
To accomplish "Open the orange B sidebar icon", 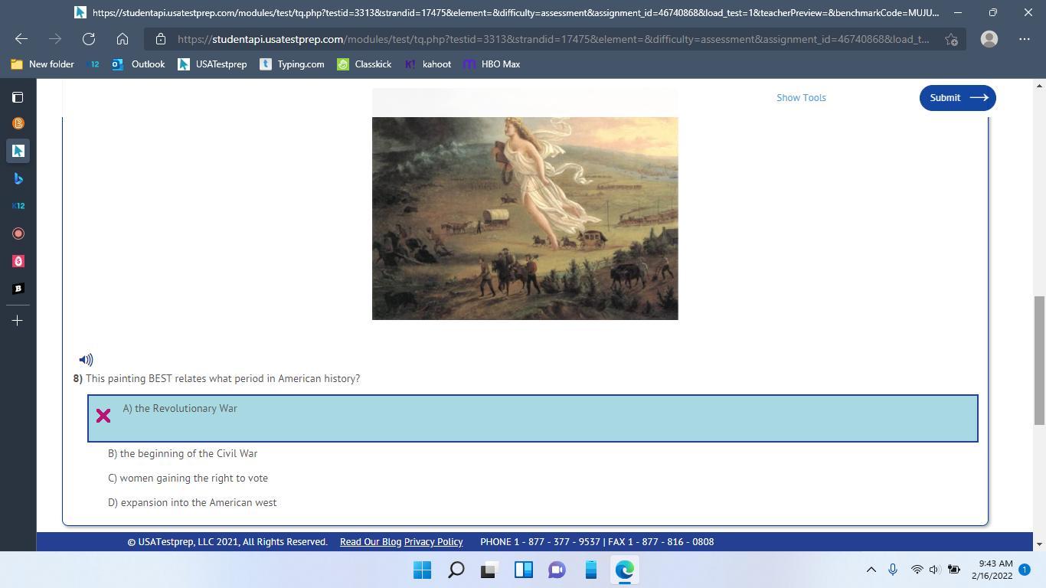I will [18, 123].
